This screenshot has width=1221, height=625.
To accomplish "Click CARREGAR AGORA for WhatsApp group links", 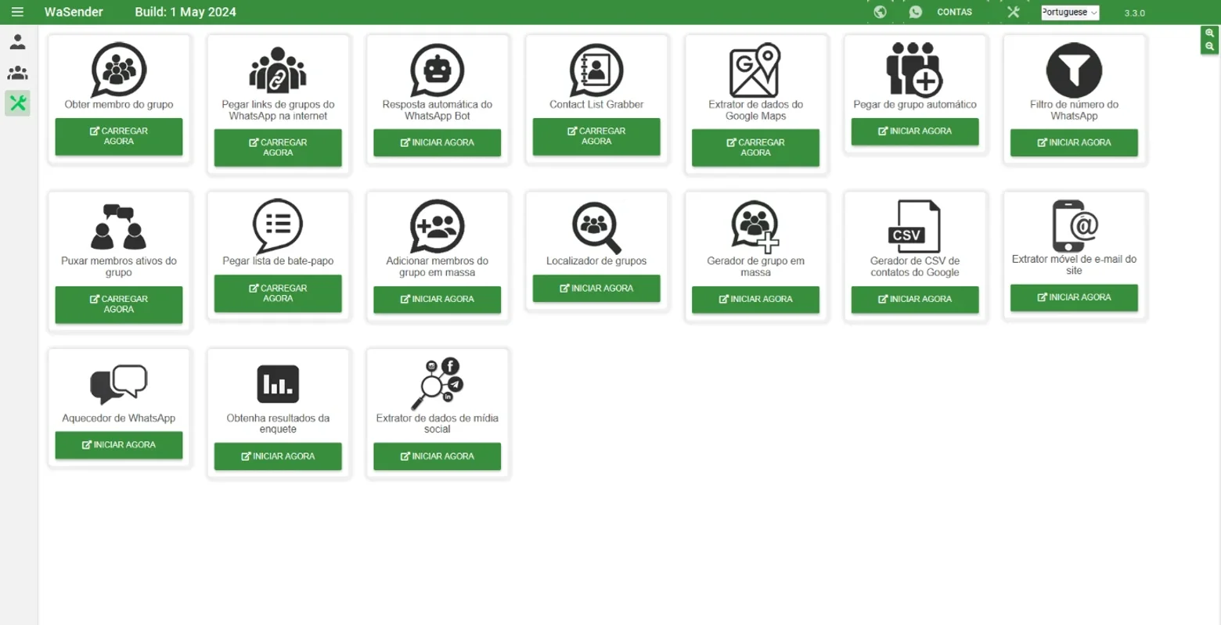I will 278,148.
